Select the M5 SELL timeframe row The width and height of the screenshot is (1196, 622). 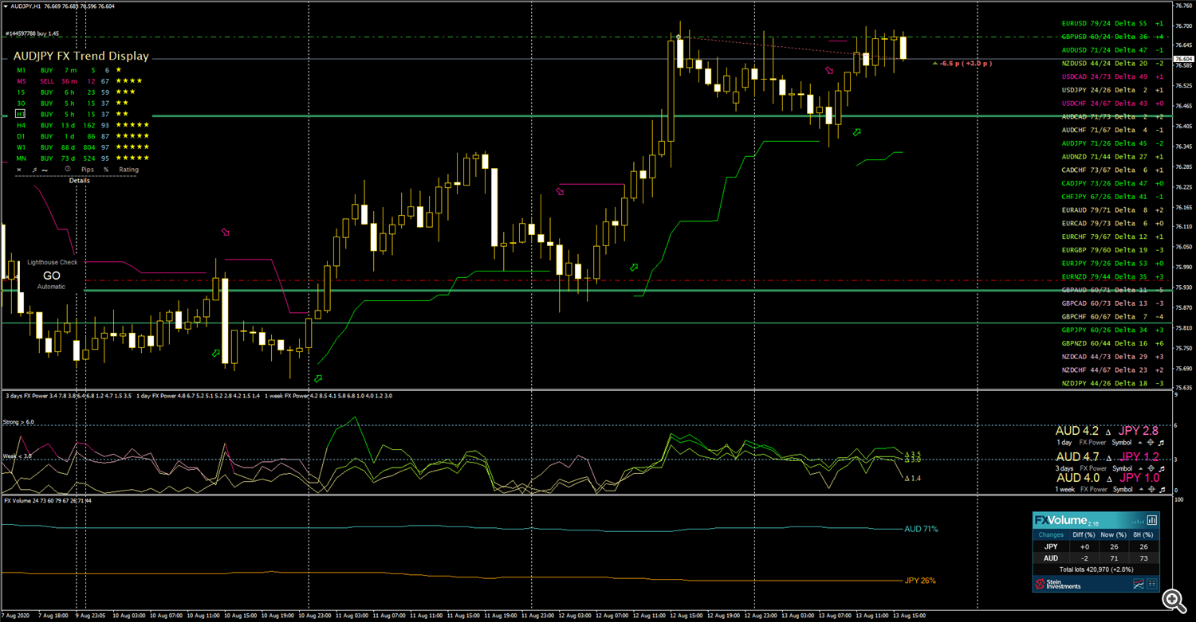[x=80, y=81]
